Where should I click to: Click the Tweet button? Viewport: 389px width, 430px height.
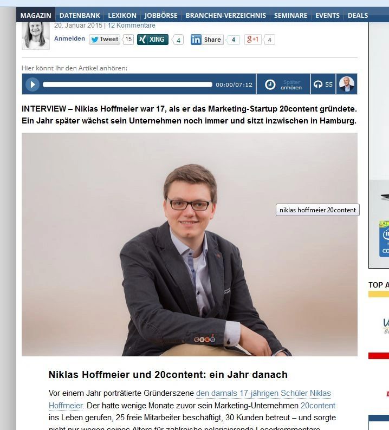[x=105, y=40]
